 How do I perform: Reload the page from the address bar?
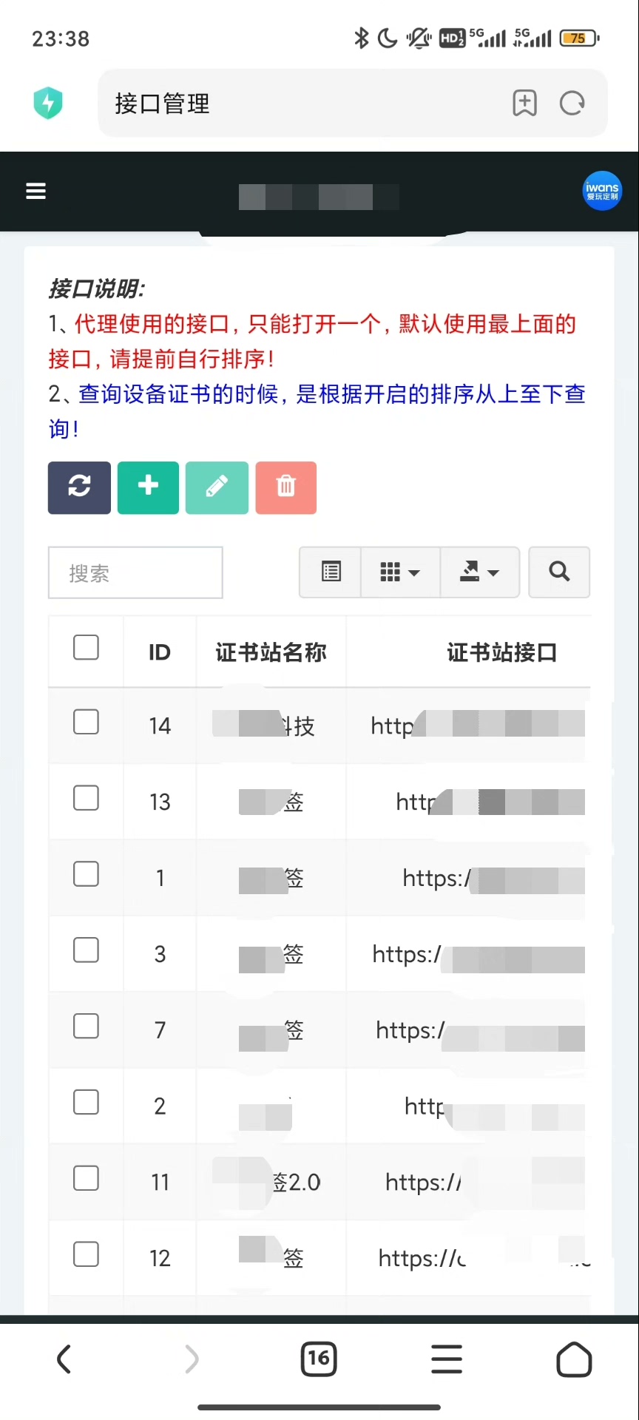coord(572,104)
